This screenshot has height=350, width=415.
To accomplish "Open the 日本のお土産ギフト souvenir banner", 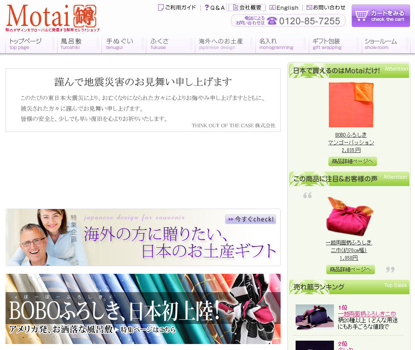I will pyautogui.click(x=143, y=238).
